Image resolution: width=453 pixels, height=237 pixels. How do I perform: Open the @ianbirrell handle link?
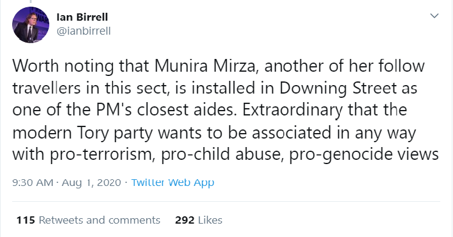click(83, 31)
